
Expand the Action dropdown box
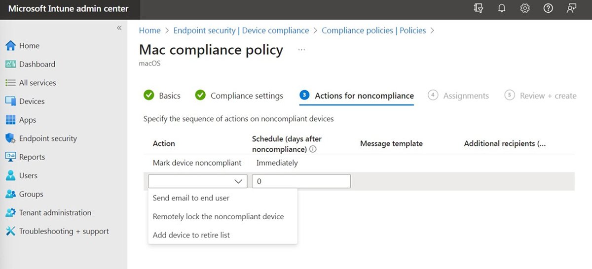(197, 181)
